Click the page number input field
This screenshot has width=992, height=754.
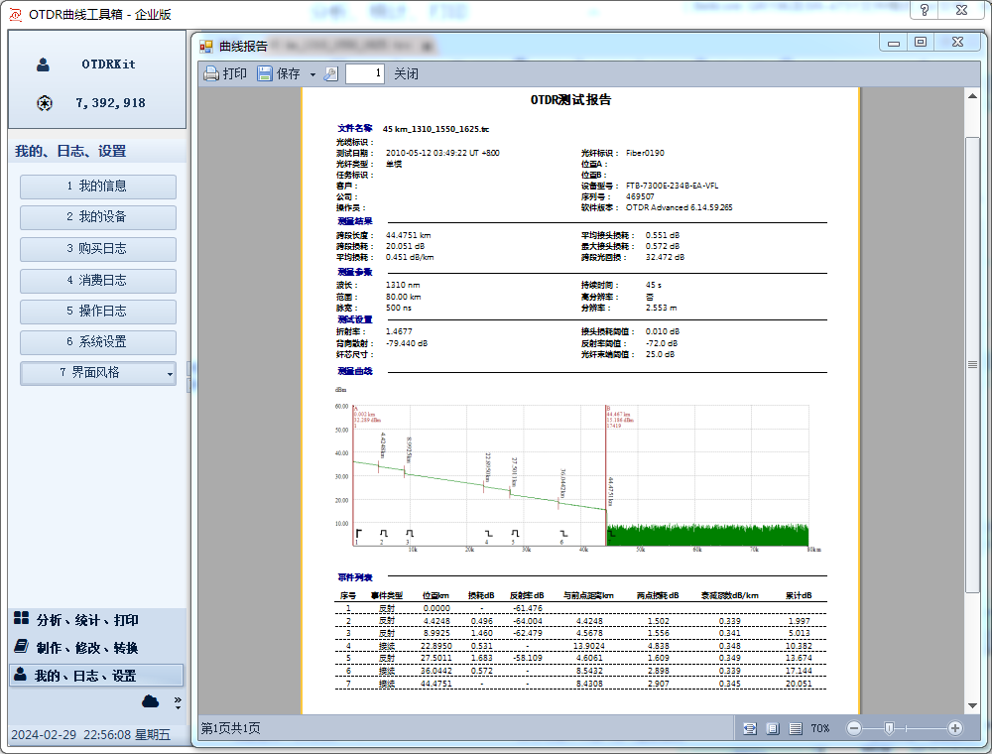(x=365, y=73)
